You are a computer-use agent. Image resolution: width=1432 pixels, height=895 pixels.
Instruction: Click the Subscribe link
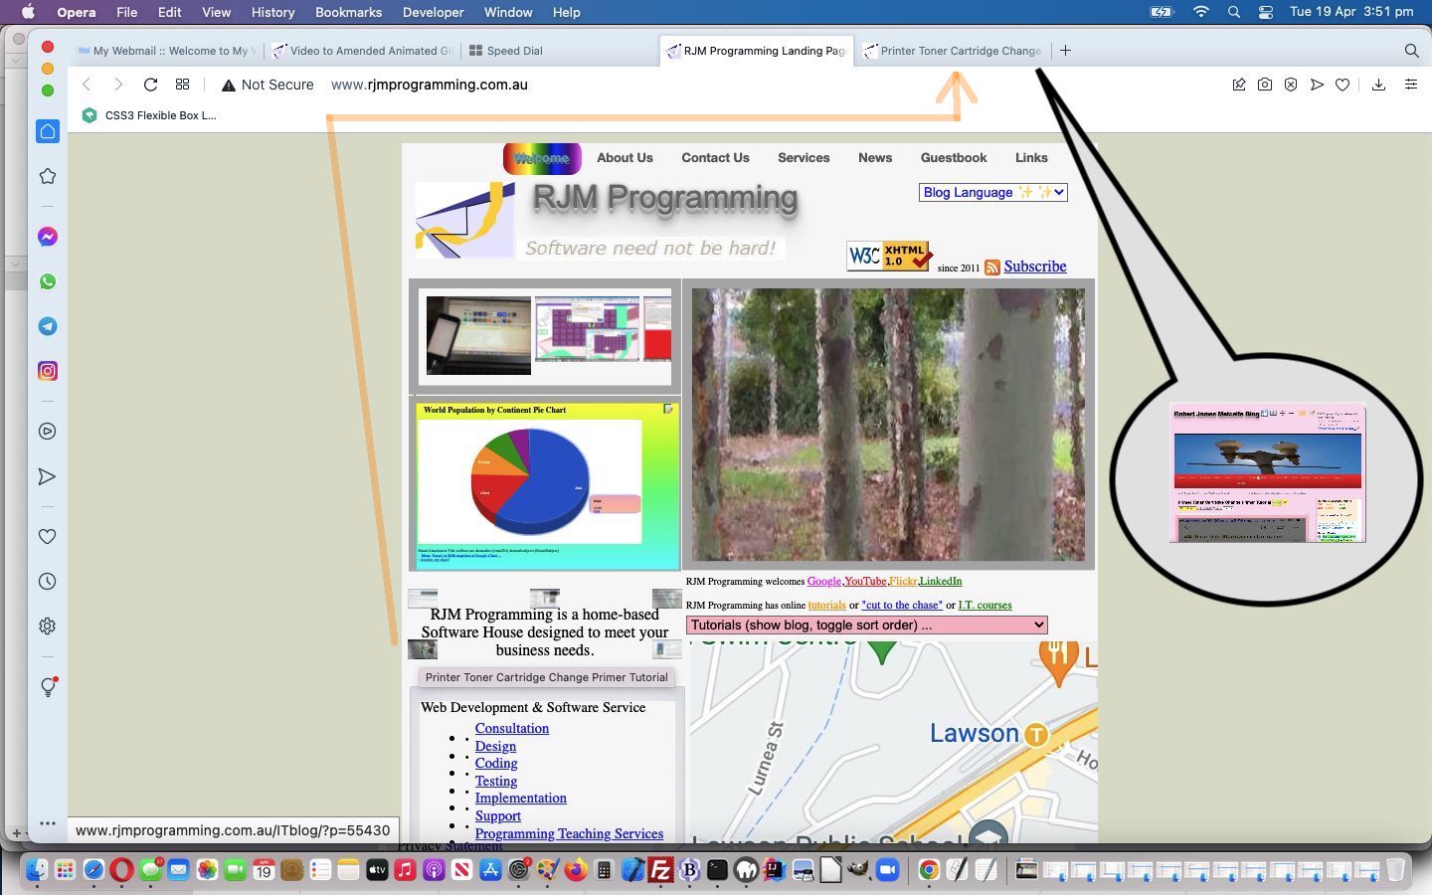(x=1034, y=267)
